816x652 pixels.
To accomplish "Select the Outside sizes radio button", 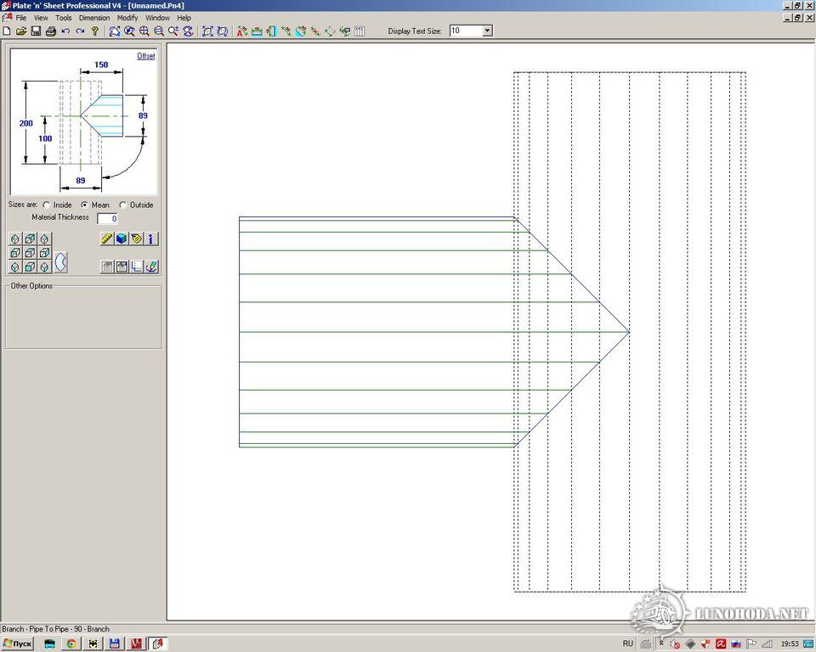I will [x=122, y=205].
